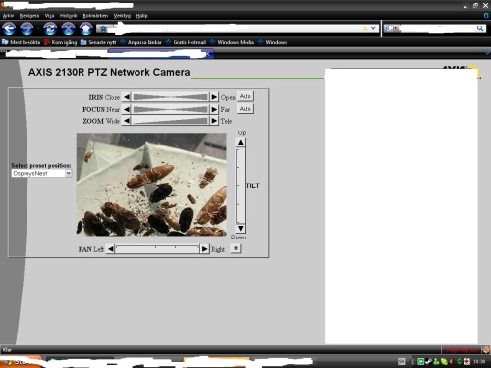This screenshot has width=491, height=368.
Task: Enable Auto iris with the Auto button
Action: (x=245, y=96)
